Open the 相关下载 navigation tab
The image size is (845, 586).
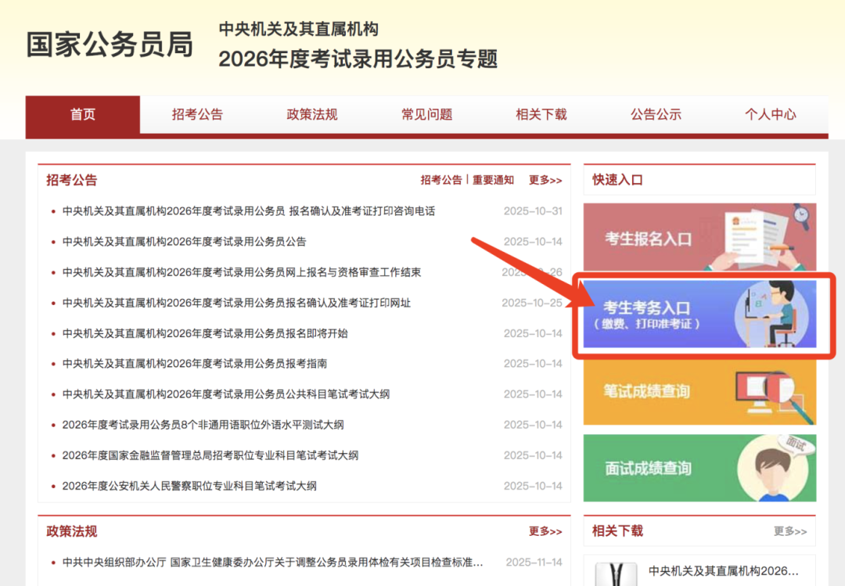pos(541,114)
